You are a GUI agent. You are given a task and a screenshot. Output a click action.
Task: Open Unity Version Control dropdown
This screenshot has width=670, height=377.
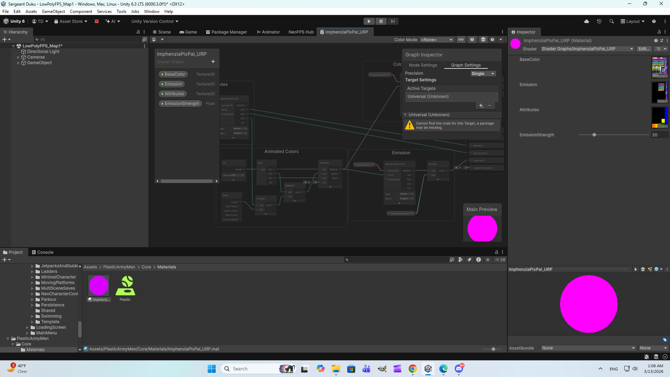click(x=155, y=21)
